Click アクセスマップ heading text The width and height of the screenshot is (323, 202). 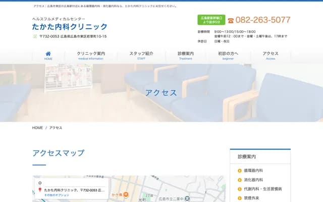[x=59, y=153]
